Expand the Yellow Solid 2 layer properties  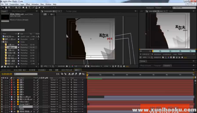click(10, 102)
